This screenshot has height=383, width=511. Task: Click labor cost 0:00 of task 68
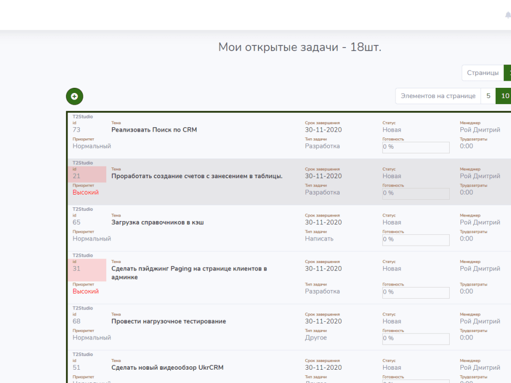[x=467, y=338]
